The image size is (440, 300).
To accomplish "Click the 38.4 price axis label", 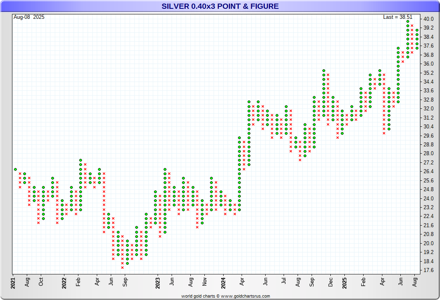I will [x=428, y=37].
